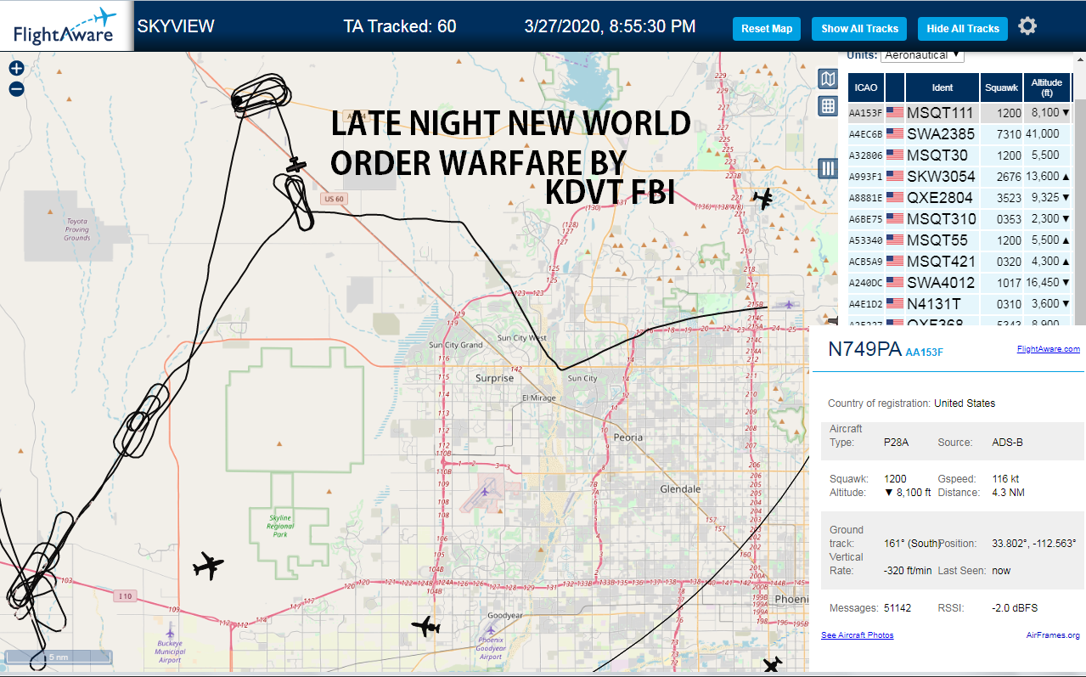Toggle sidebar with the three-bar icon

coord(828,168)
